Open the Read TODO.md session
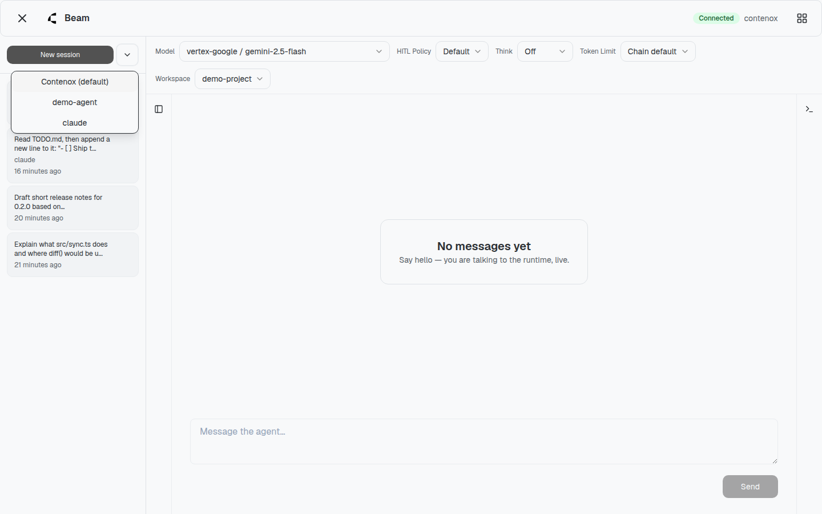822x514 pixels. point(72,155)
